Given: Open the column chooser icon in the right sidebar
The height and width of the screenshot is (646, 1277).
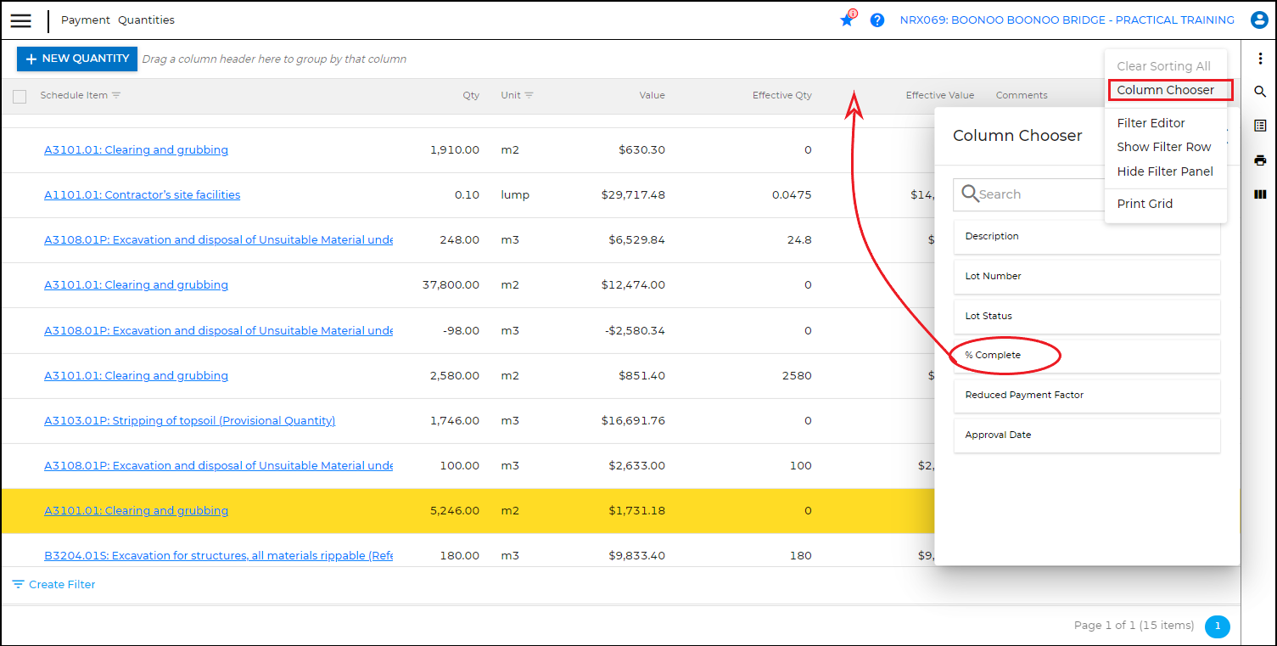Looking at the screenshot, I should pos(1260,194).
